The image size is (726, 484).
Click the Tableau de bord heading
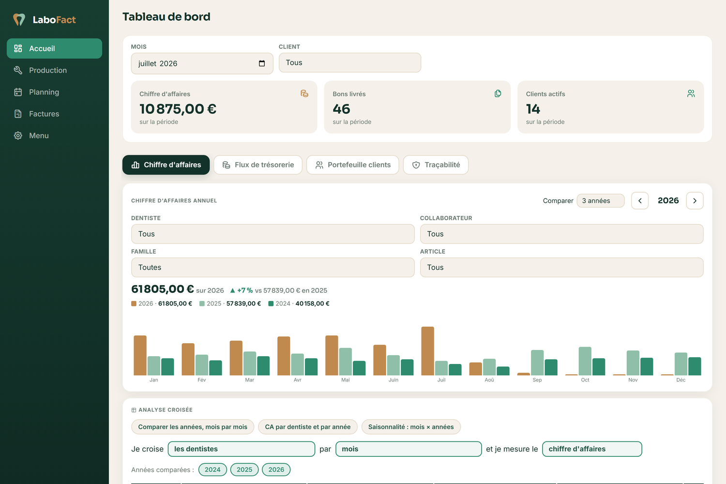(x=166, y=16)
